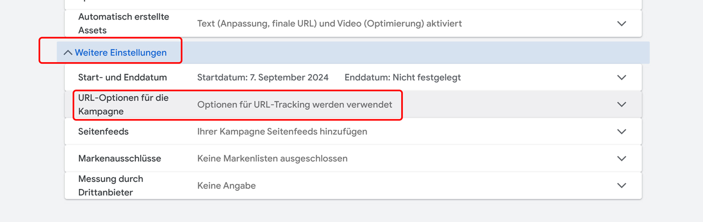Click Keine Markenlisten ausgeschlossen text
Image resolution: width=703 pixels, height=222 pixels.
272,159
